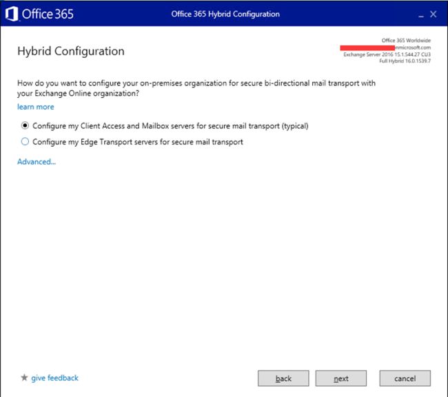Open the learn more link
The width and height of the screenshot is (448, 397).
(x=35, y=107)
